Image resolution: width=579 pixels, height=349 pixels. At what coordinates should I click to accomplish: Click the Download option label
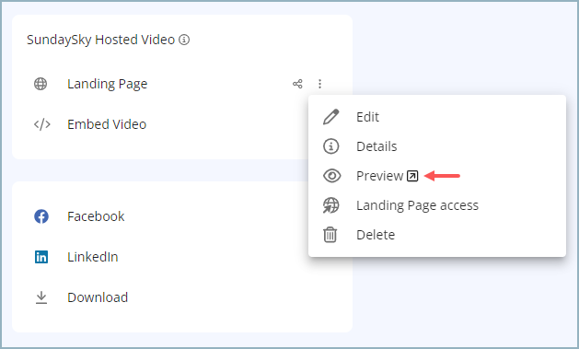click(98, 297)
